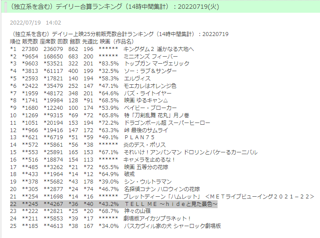Select movie title ミニオンズ フィーバー
Viewport: 320px width, 238px height.
point(151,57)
